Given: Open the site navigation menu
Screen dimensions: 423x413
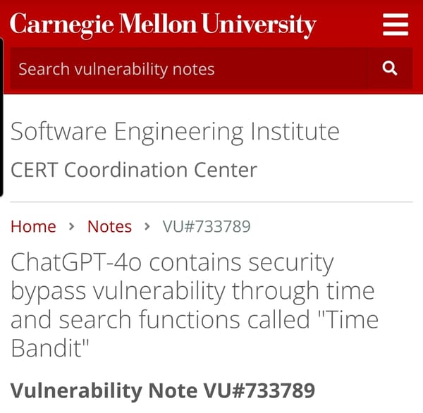Looking at the screenshot, I should (396, 25).
